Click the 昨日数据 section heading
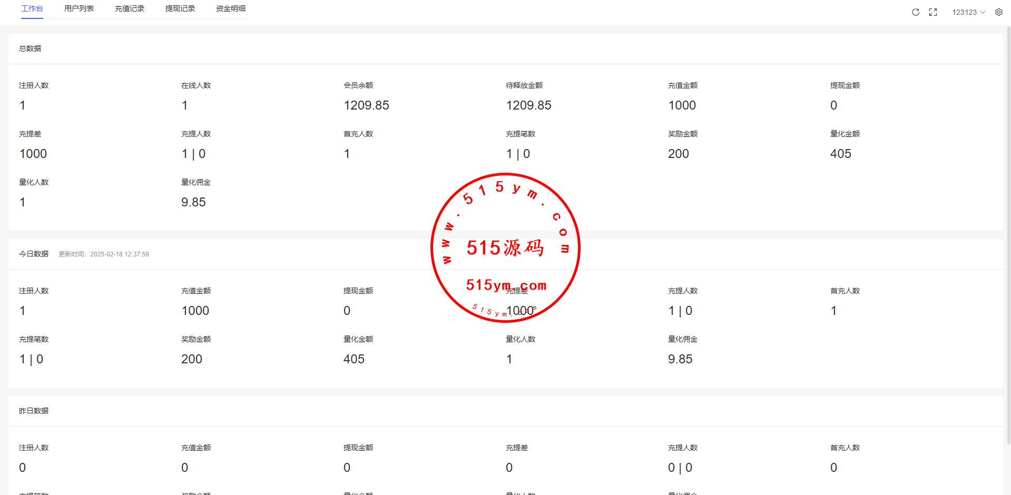Image resolution: width=1011 pixels, height=495 pixels. coord(34,411)
